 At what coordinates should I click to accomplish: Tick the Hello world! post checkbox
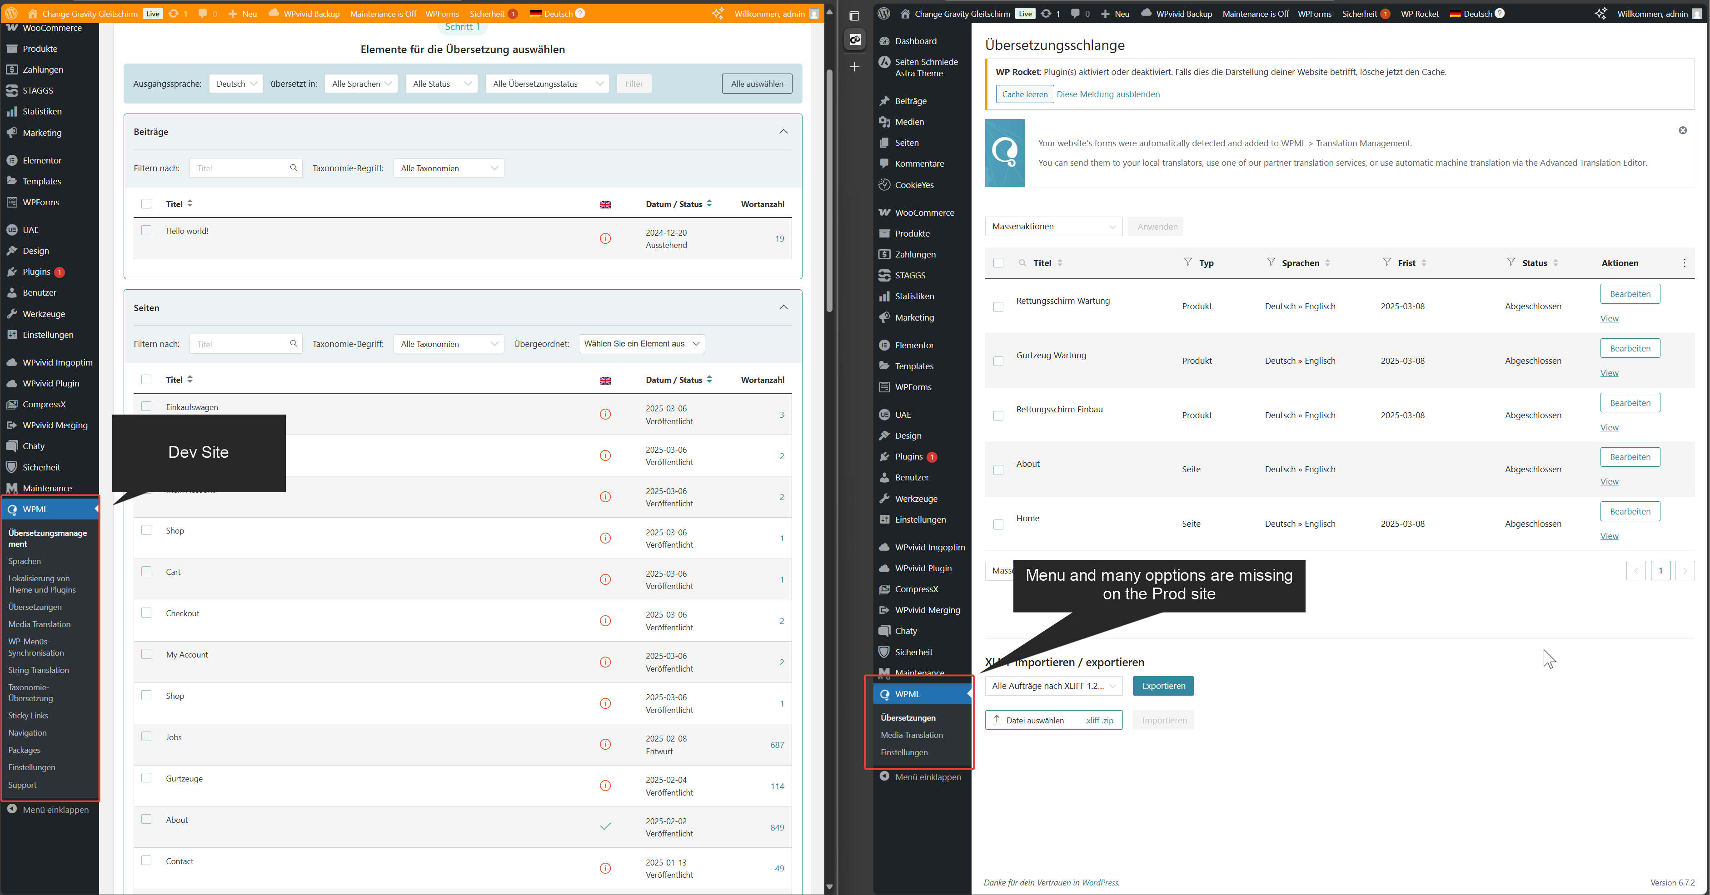pos(146,230)
